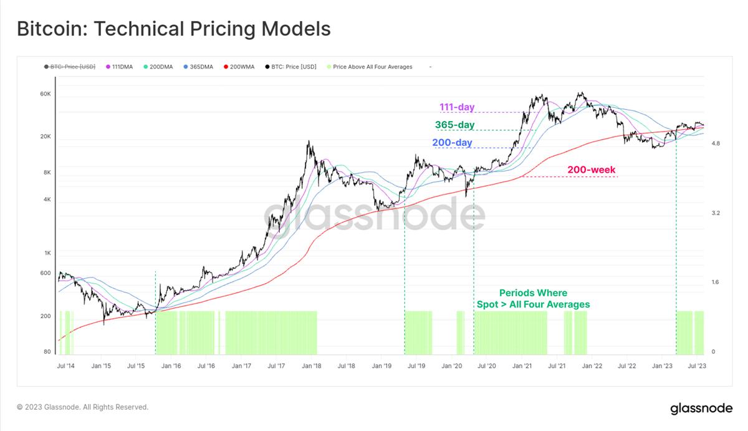Toggle the 111DMA purple legend dot
748x431 pixels.
click(x=108, y=66)
